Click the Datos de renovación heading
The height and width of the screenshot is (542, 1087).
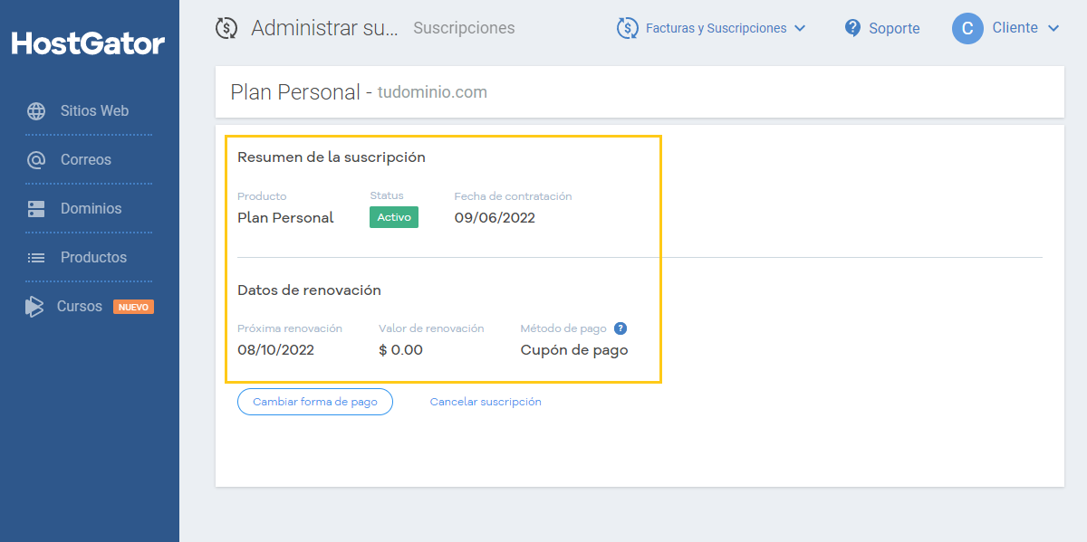(309, 290)
